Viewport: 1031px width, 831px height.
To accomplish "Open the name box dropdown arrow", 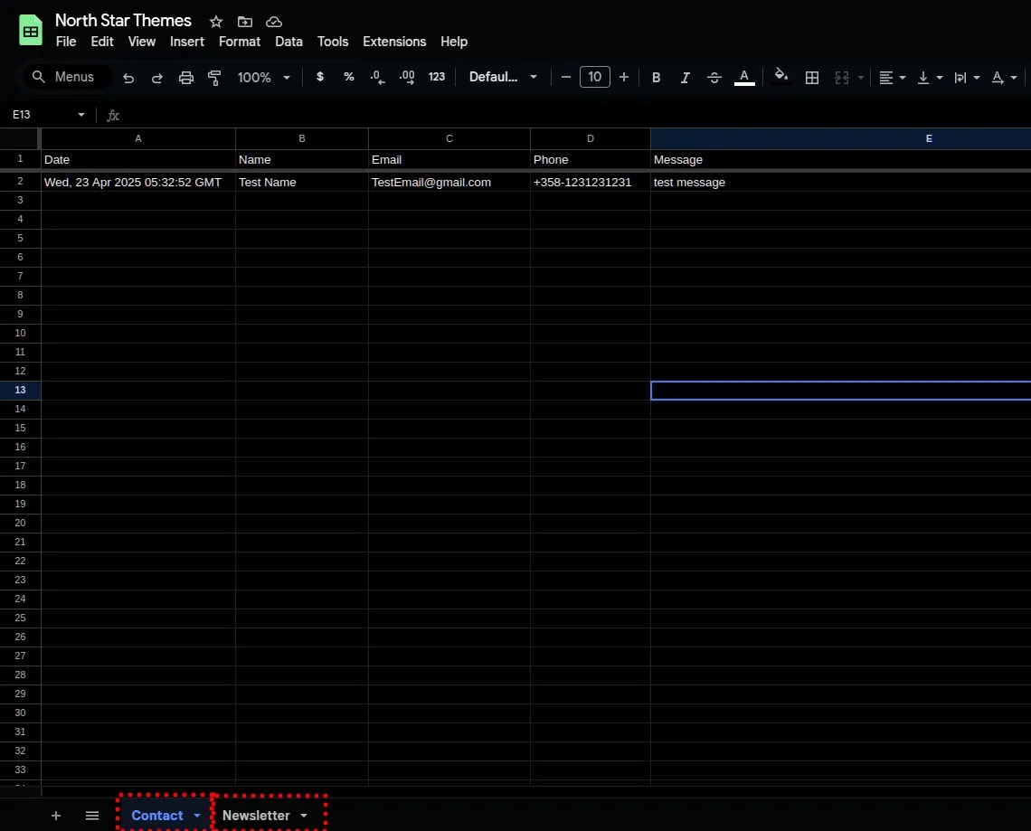I will (x=80, y=115).
